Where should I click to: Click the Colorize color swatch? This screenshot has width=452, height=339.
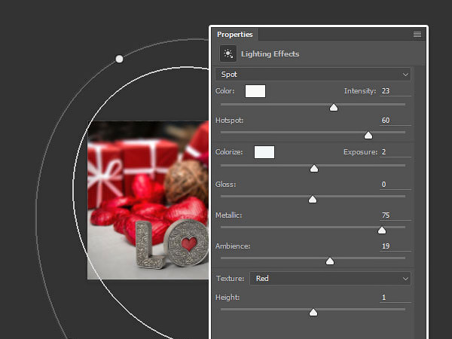coord(264,152)
